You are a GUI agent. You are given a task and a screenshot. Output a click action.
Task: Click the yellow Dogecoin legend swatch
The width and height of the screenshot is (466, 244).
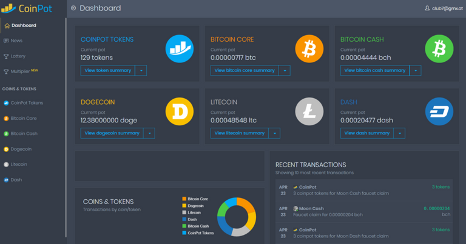[x=184, y=206]
